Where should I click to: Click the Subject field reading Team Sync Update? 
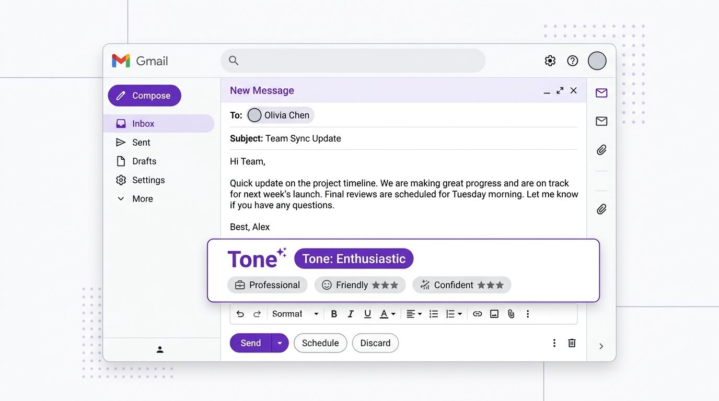click(403, 138)
